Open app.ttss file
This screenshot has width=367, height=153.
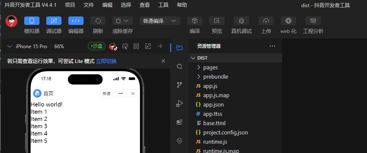point(235,114)
